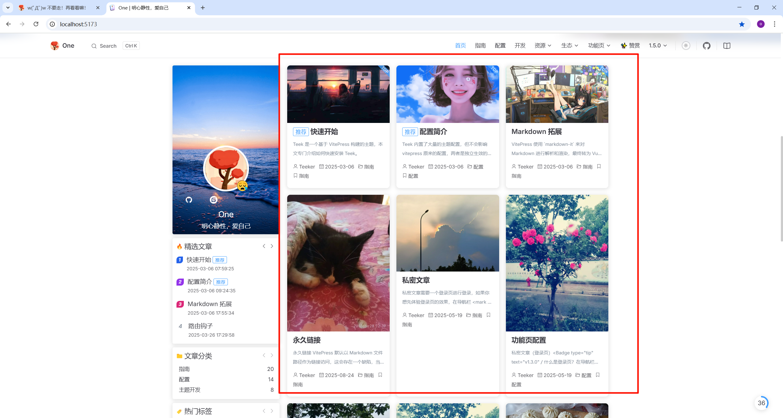Open the 1.5.0 version dropdown
This screenshot has height=418, width=783.
[658, 46]
